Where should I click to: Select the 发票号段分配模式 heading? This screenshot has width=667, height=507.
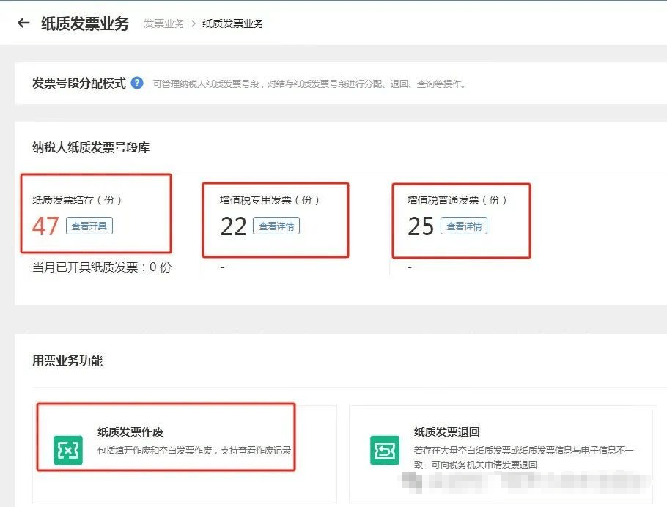point(78,83)
